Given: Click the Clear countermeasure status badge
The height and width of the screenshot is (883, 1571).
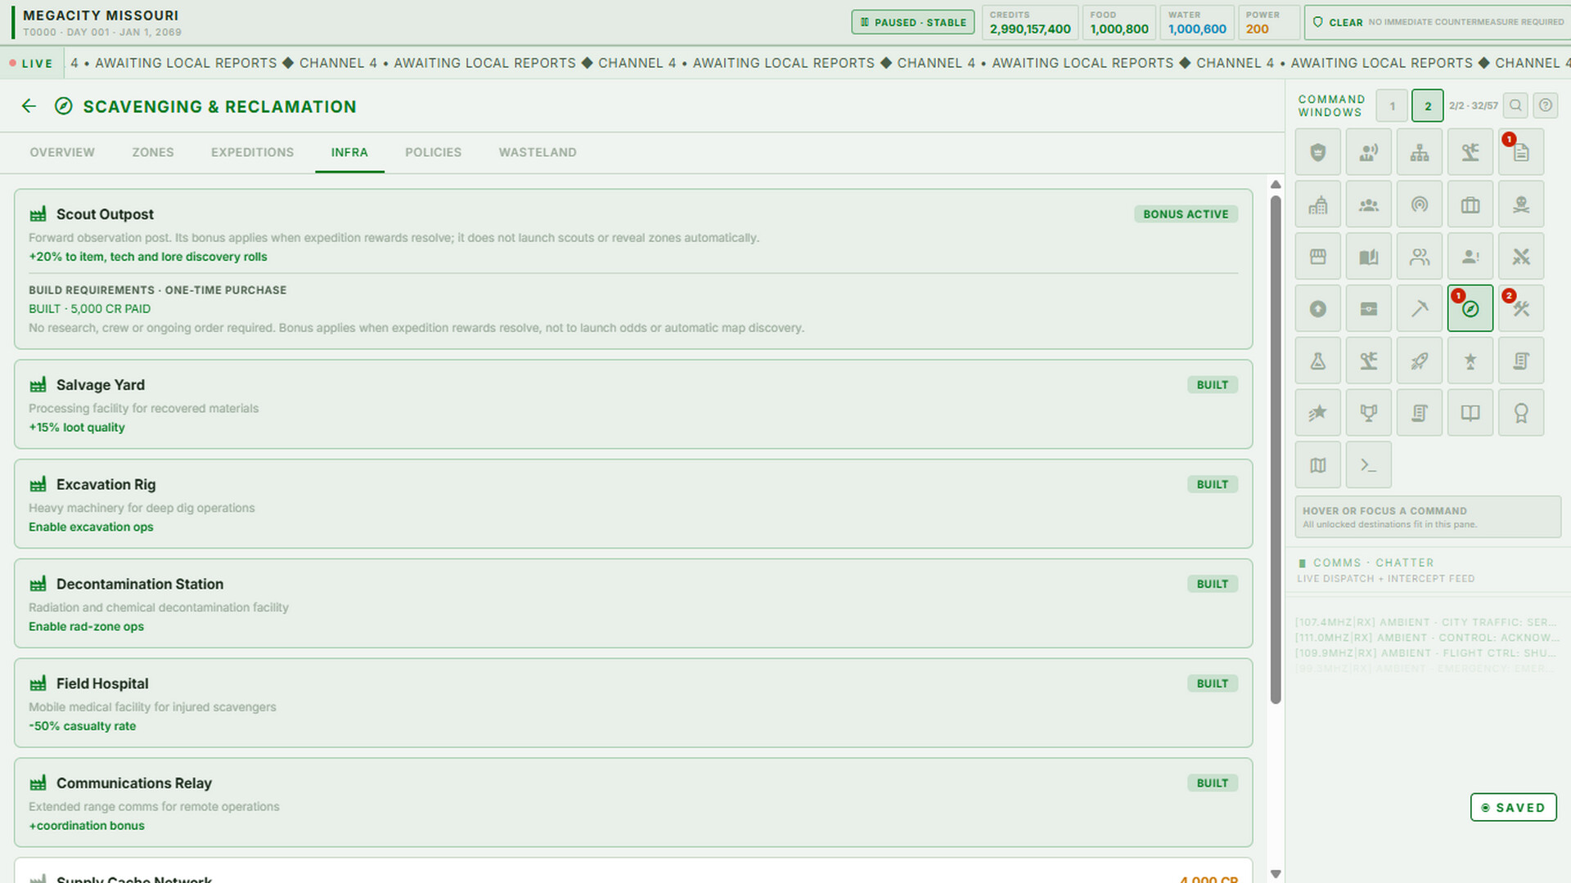Looking at the screenshot, I should pyautogui.click(x=1438, y=22).
